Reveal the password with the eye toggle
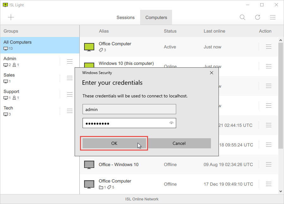 pyautogui.click(x=171, y=123)
